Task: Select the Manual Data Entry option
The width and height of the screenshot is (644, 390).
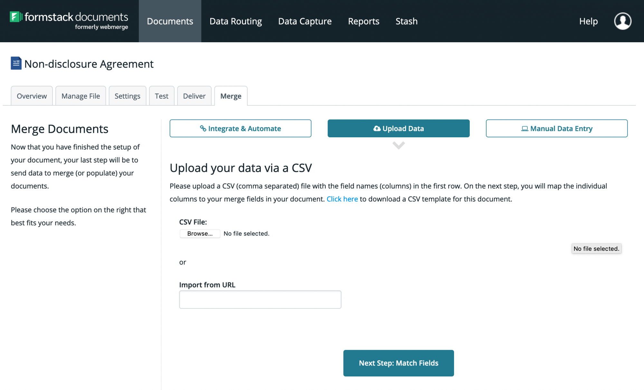Action: (x=556, y=128)
